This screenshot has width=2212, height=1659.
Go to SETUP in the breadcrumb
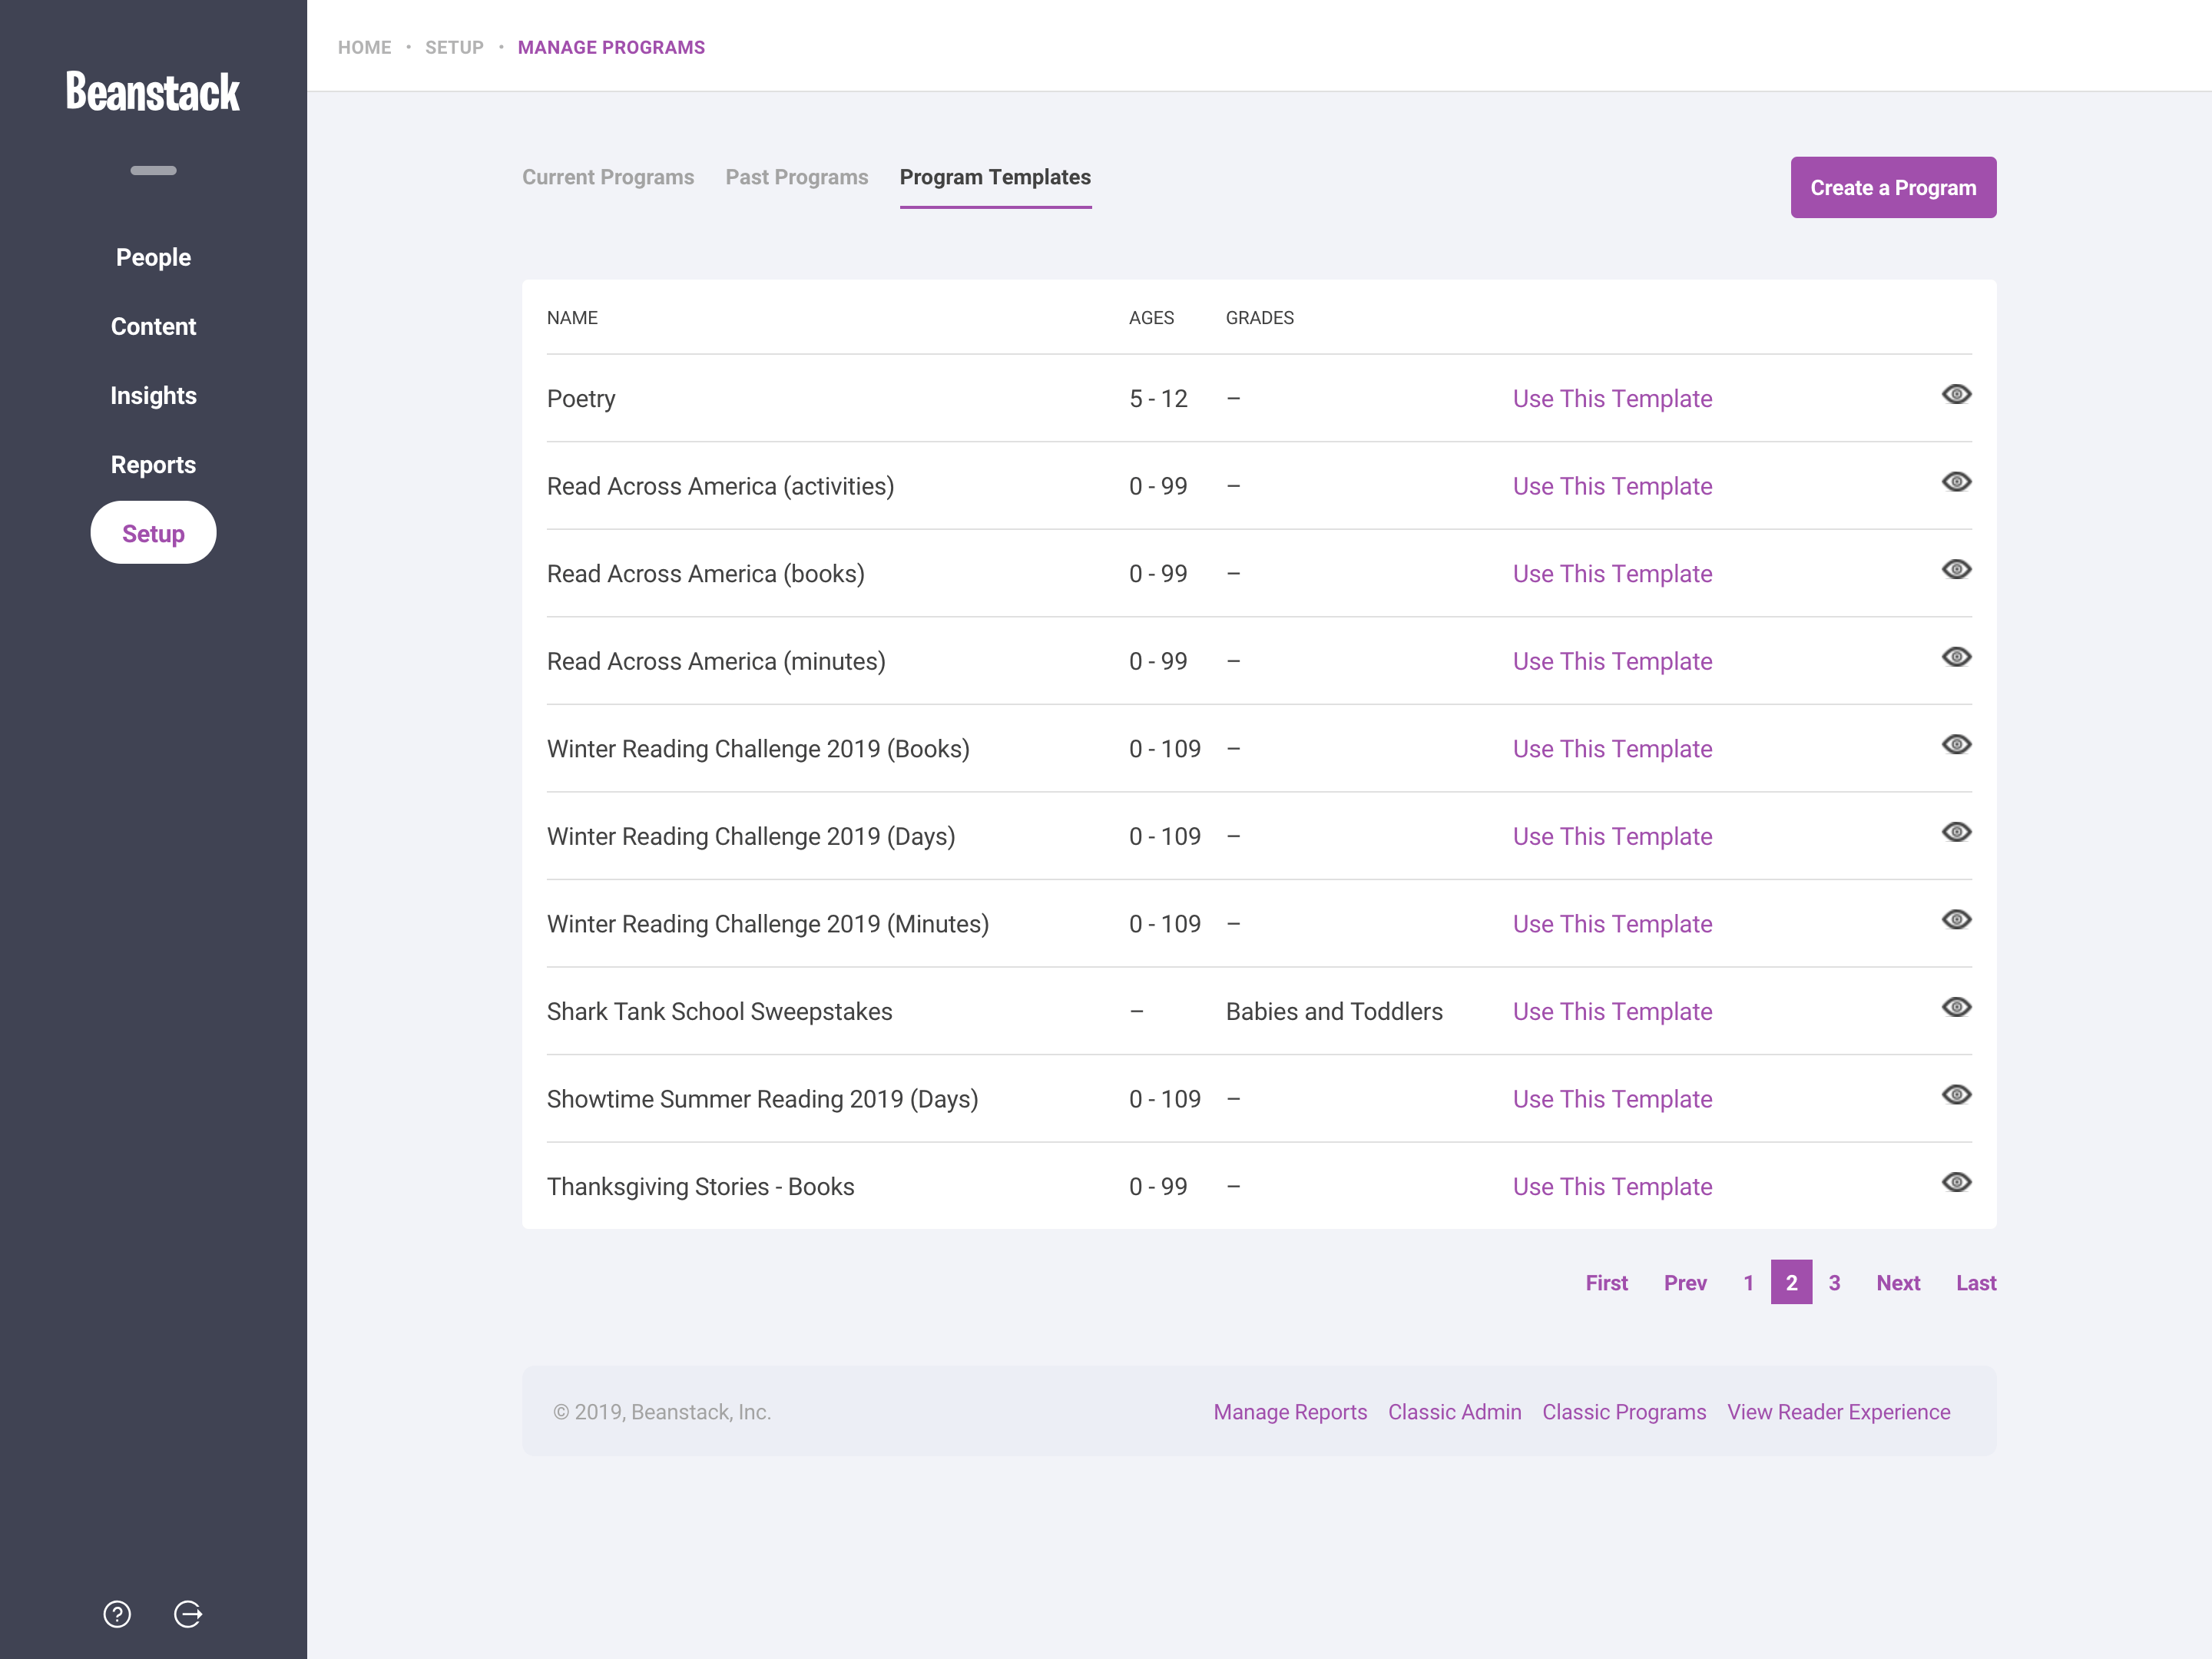(454, 47)
